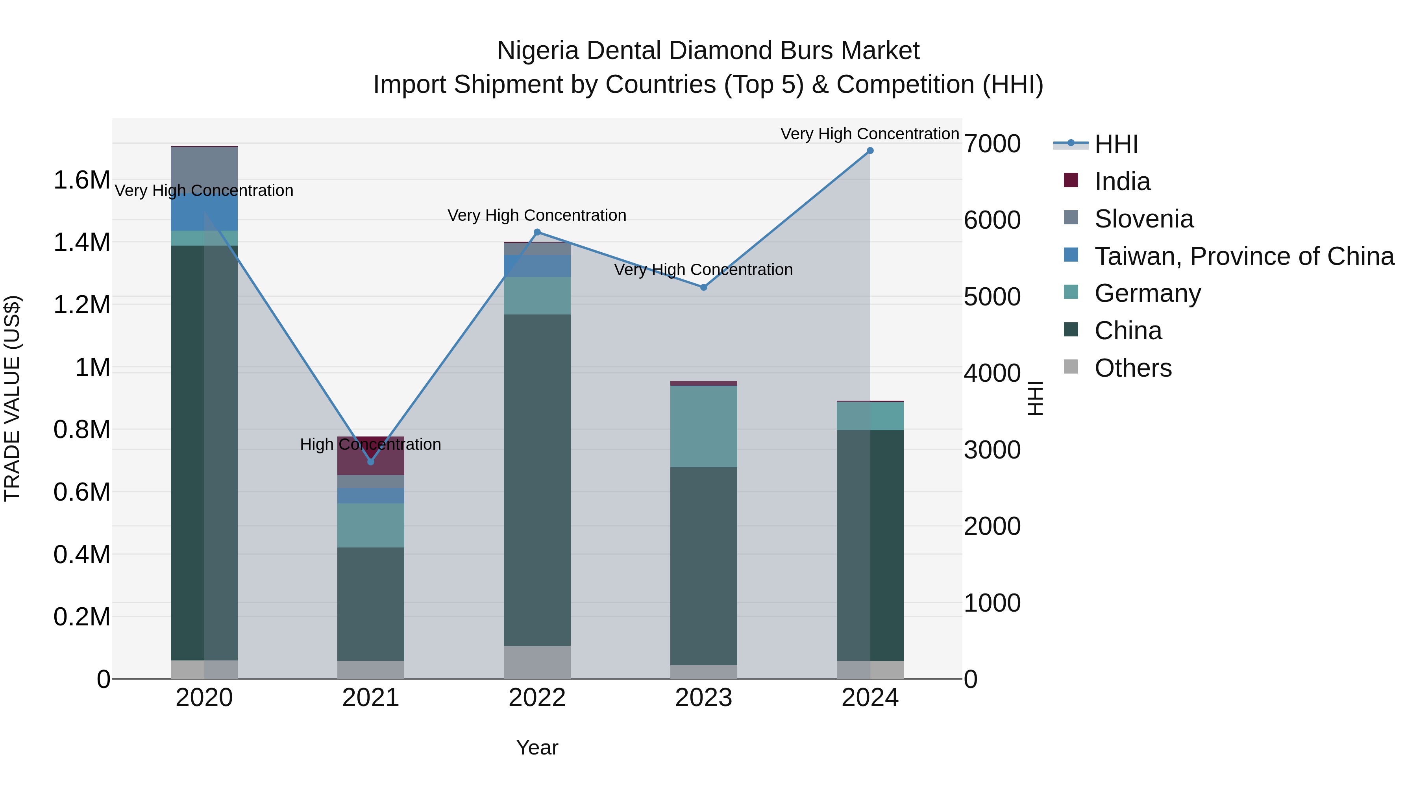Click the Germany teal legend swatch
1417x797 pixels.
pyautogui.click(x=1071, y=292)
